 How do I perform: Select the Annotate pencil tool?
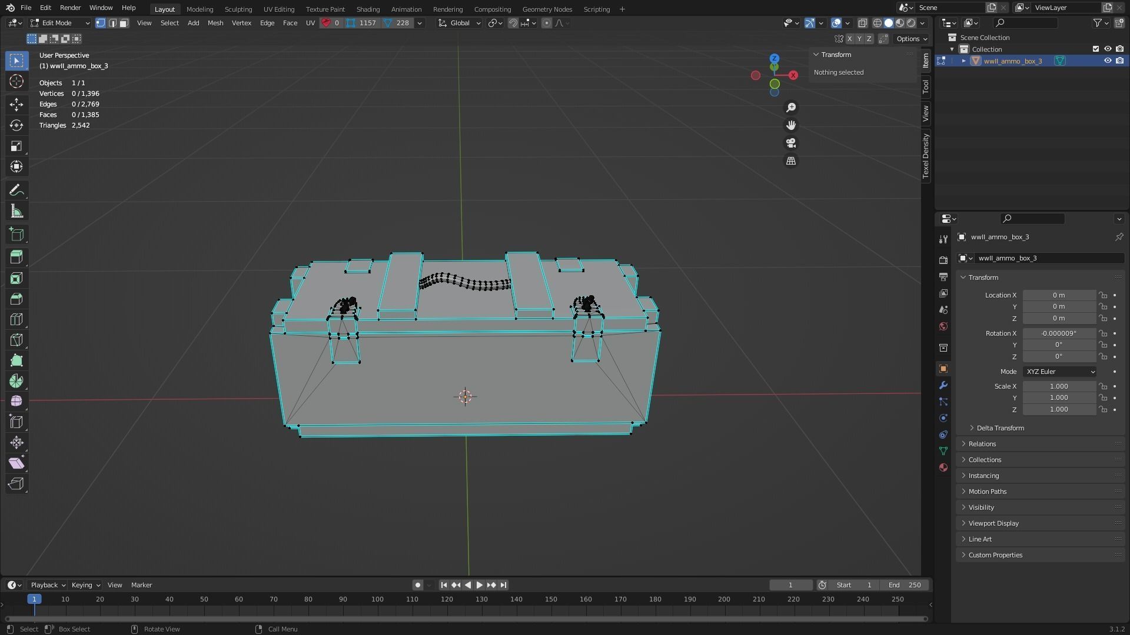pyautogui.click(x=16, y=190)
